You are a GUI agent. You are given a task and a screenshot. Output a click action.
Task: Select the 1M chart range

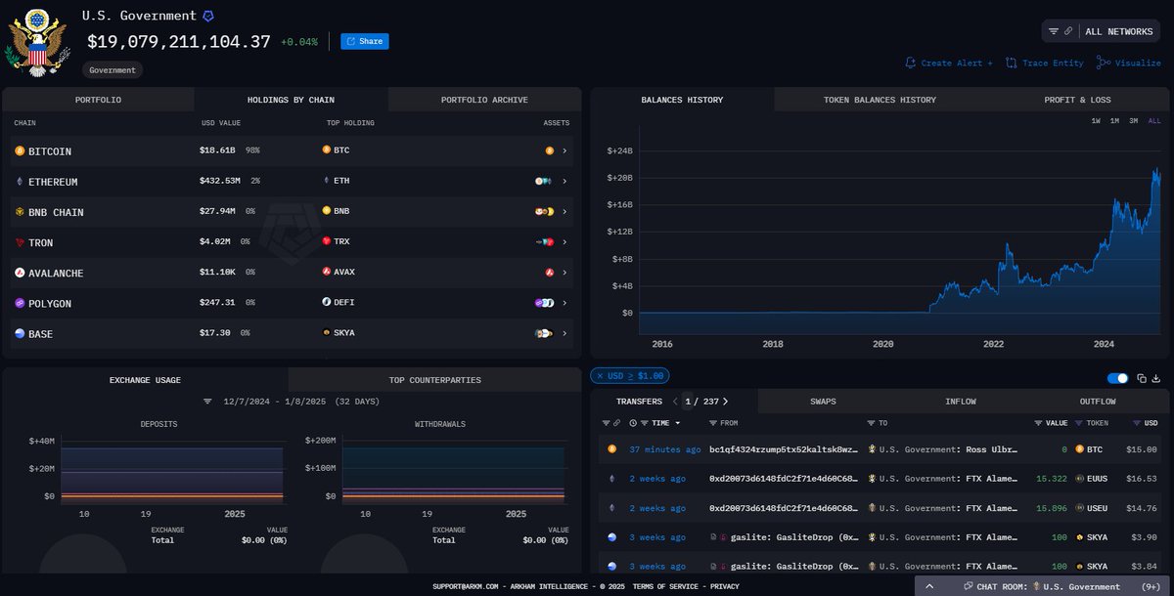tap(1114, 120)
